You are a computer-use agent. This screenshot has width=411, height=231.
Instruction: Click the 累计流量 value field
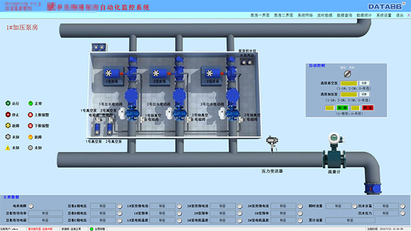coord(350,220)
